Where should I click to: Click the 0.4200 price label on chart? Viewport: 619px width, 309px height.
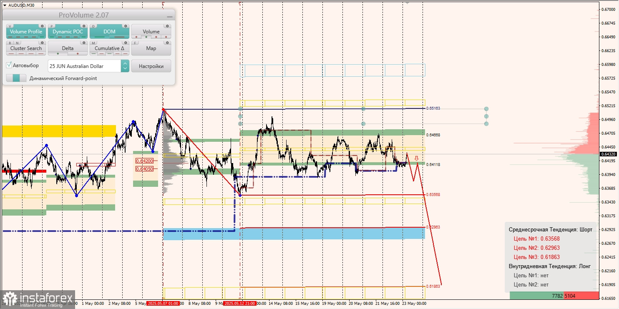[x=144, y=161]
